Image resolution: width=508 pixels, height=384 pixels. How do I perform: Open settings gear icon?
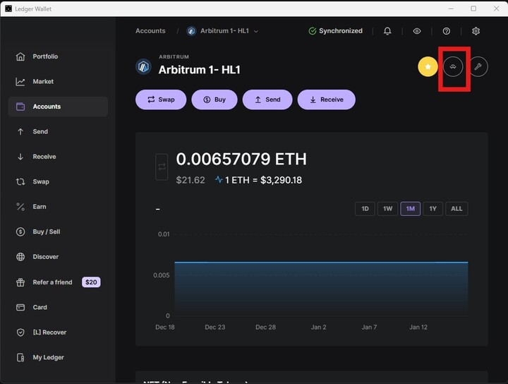coord(476,31)
